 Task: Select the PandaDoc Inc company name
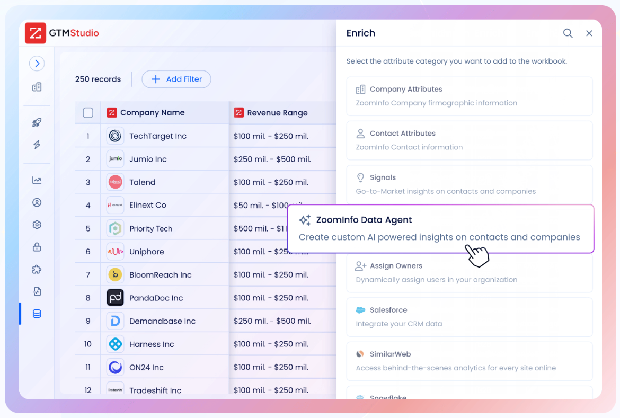pos(156,298)
